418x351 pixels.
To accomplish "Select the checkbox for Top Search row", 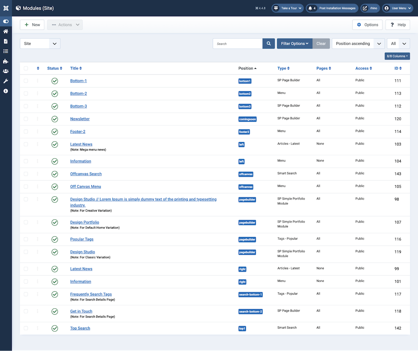I will [x=26, y=328].
